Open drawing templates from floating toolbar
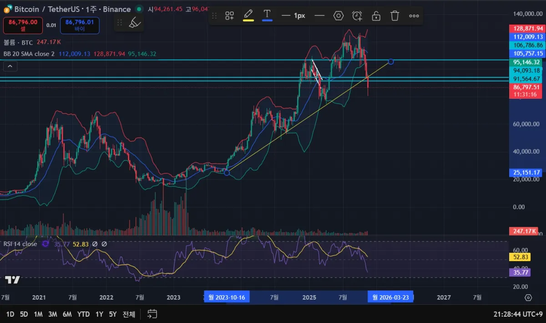 [x=229, y=15]
